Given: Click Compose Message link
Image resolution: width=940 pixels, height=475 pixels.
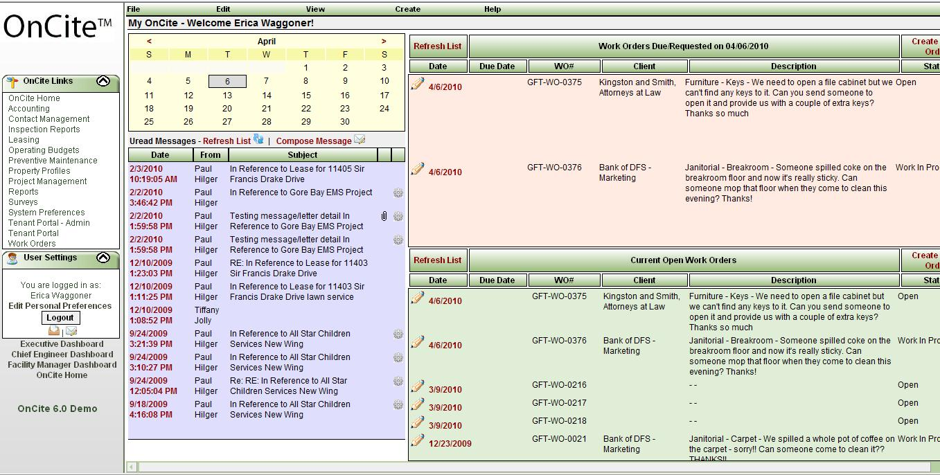Looking at the screenshot, I should click(314, 141).
